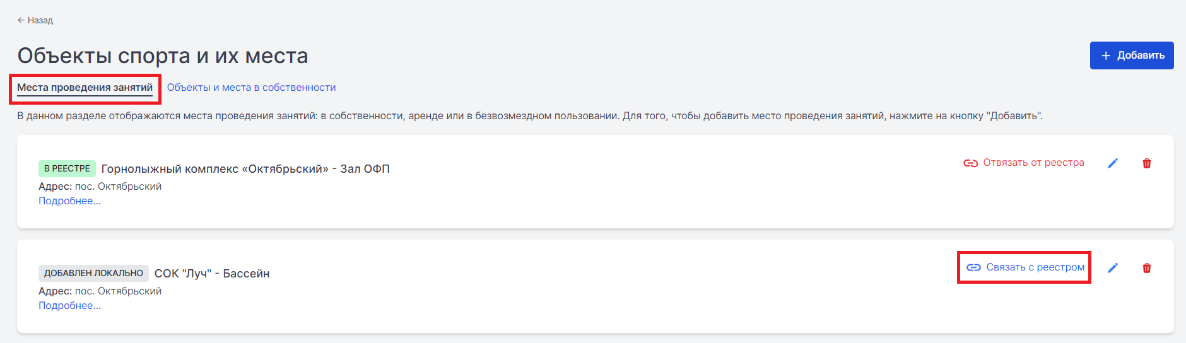Image resolution: width=1186 pixels, height=343 pixels.
Task: Click the Добавить button
Action: coord(1132,55)
